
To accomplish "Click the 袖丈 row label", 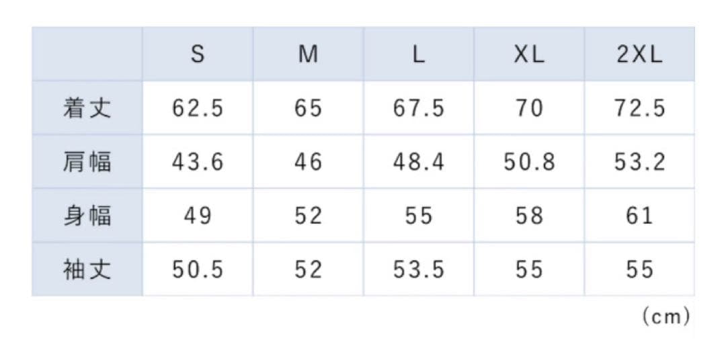I will point(87,269).
